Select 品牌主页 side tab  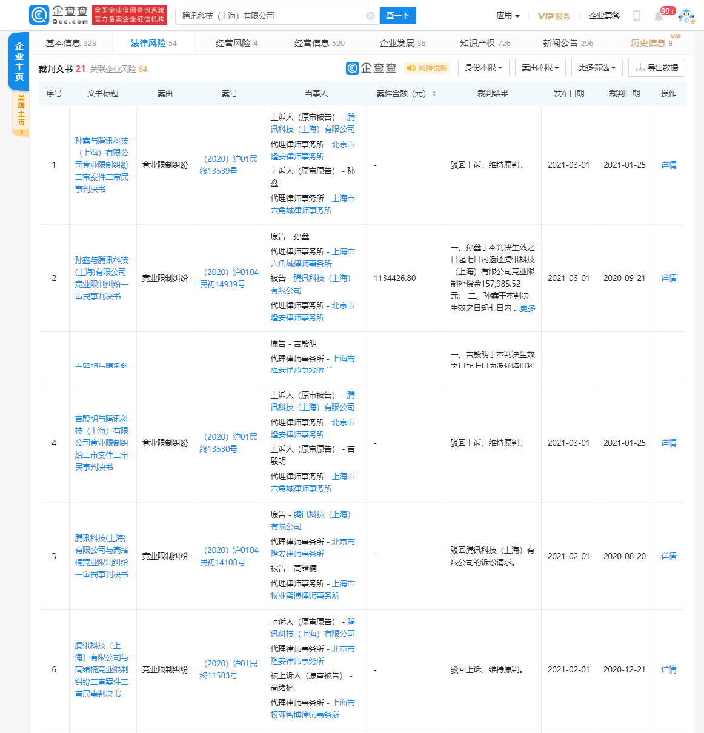click(21, 114)
